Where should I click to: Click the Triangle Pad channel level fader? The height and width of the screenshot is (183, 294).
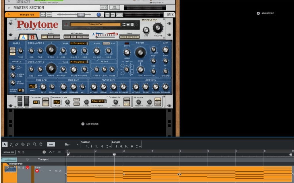point(80,15)
